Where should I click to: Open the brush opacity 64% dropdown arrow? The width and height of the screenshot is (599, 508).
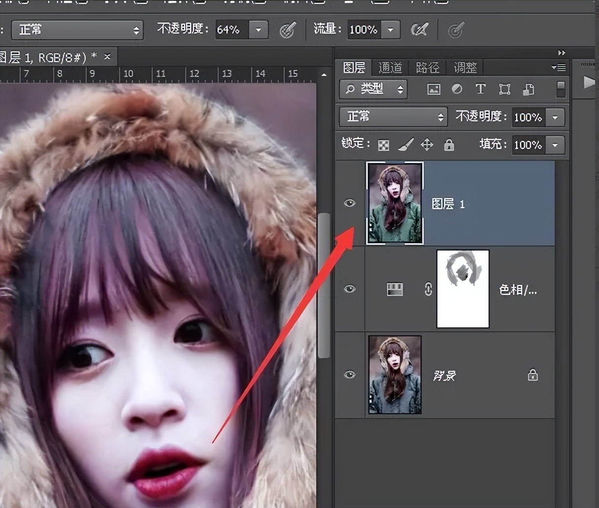[x=259, y=30]
